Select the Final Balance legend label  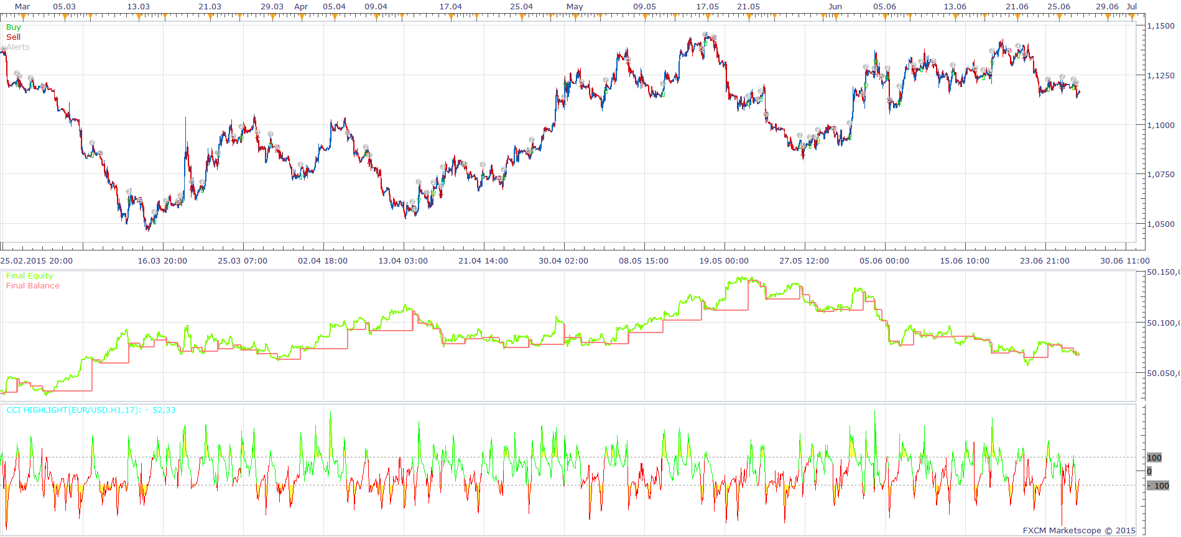pos(32,286)
